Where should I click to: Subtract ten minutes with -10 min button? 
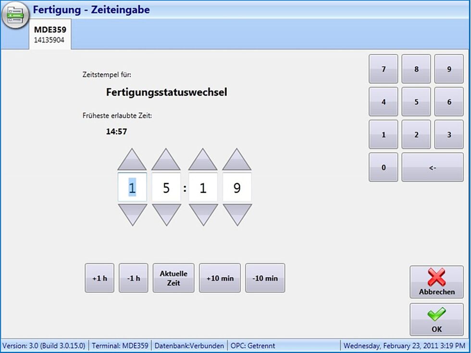[265, 278]
